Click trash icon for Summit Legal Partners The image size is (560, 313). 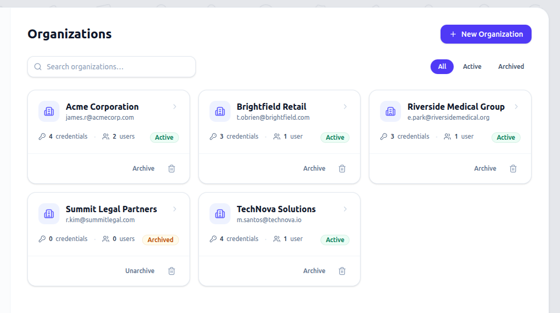click(172, 271)
